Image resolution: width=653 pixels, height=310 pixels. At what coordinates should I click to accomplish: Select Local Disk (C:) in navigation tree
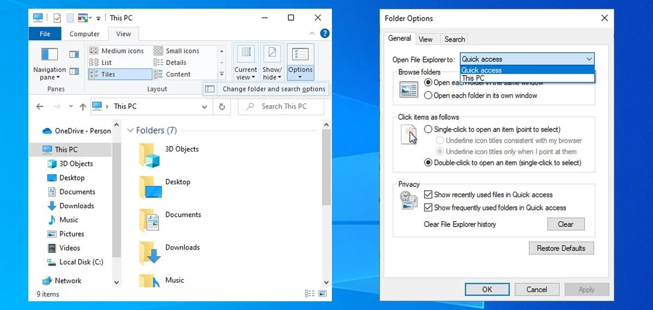pos(75,262)
